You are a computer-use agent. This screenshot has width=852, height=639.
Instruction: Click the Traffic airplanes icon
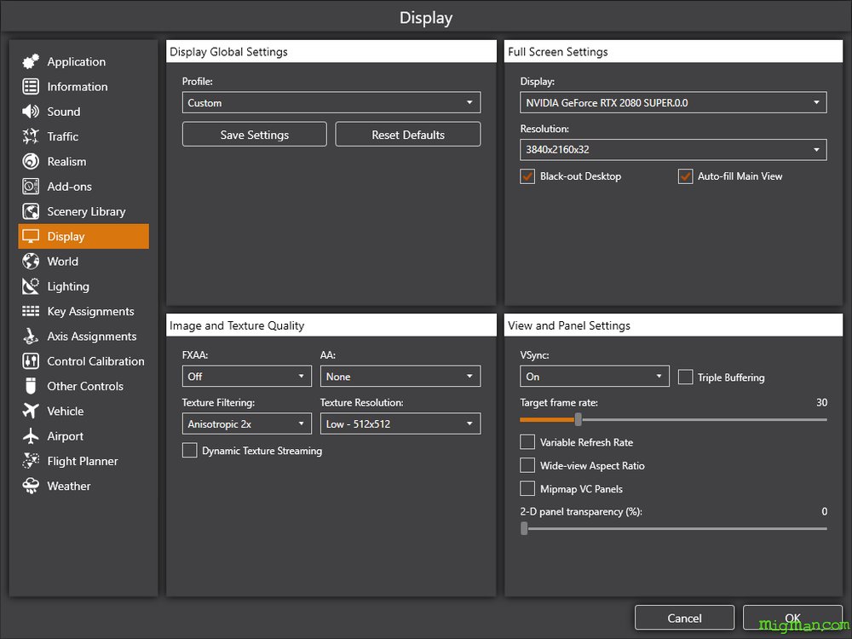31,136
